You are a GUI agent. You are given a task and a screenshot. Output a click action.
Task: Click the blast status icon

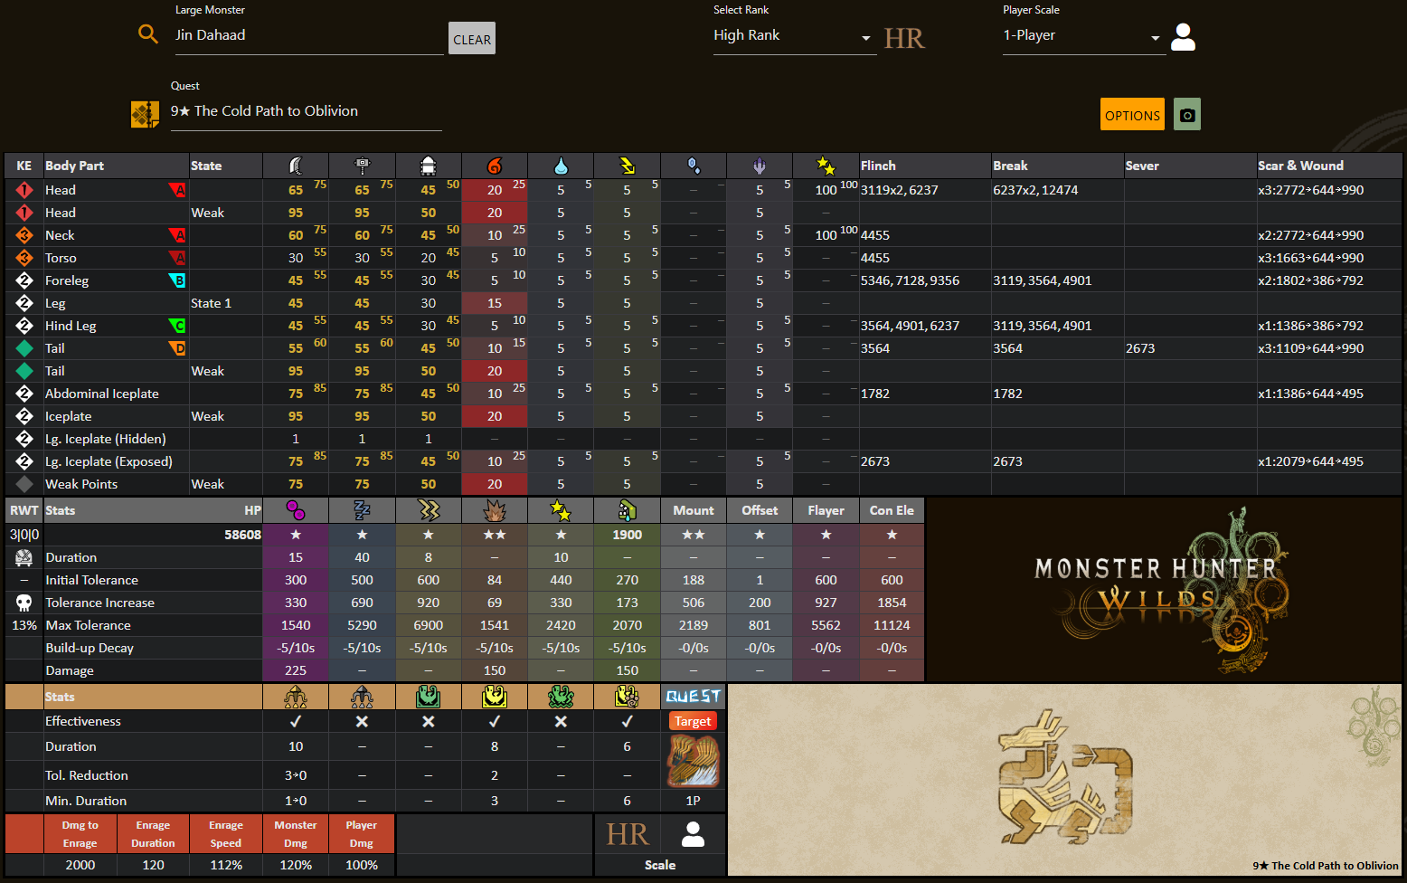495,510
